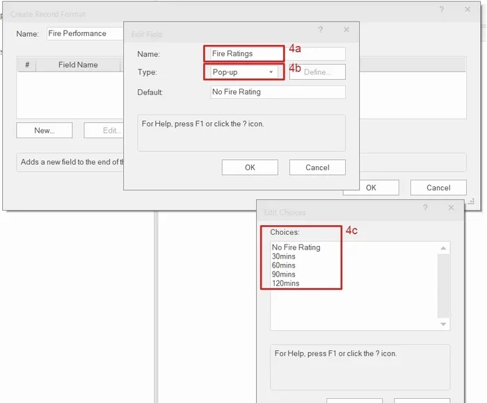Image resolution: width=487 pixels, height=403 pixels.
Task: Click the help icon in Edit Field dialog
Action: click(320, 30)
